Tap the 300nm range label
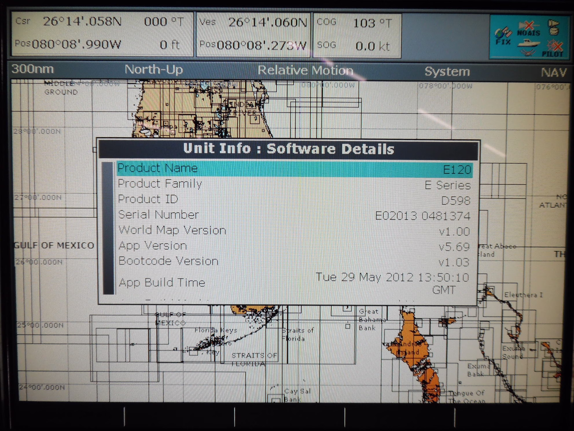Image resolution: width=574 pixels, height=431 pixels. (33, 69)
